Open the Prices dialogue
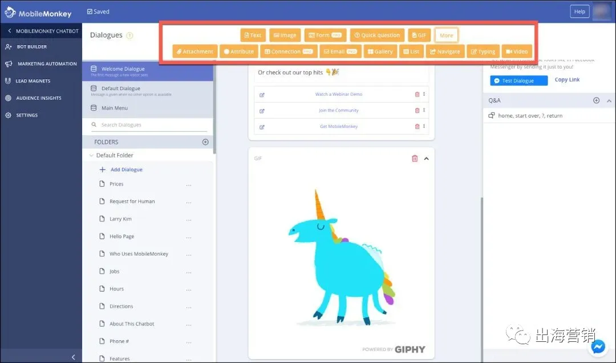 (x=116, y=184)
